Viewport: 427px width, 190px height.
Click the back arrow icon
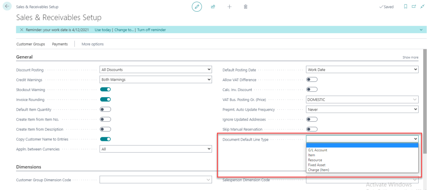[x=7, y=7]
